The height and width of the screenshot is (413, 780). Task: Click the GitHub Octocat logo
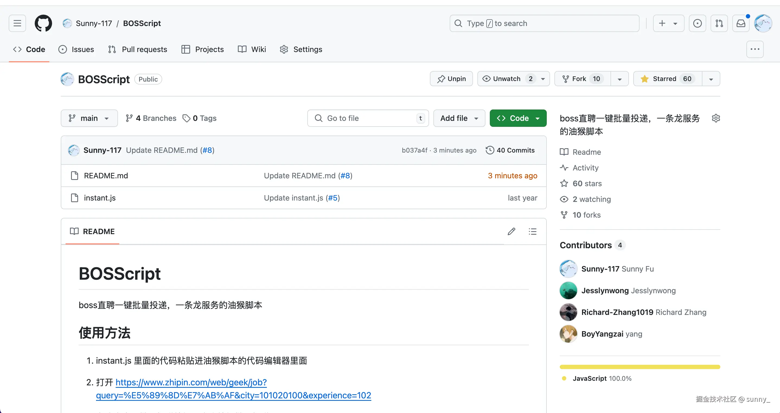coord(43,23)
